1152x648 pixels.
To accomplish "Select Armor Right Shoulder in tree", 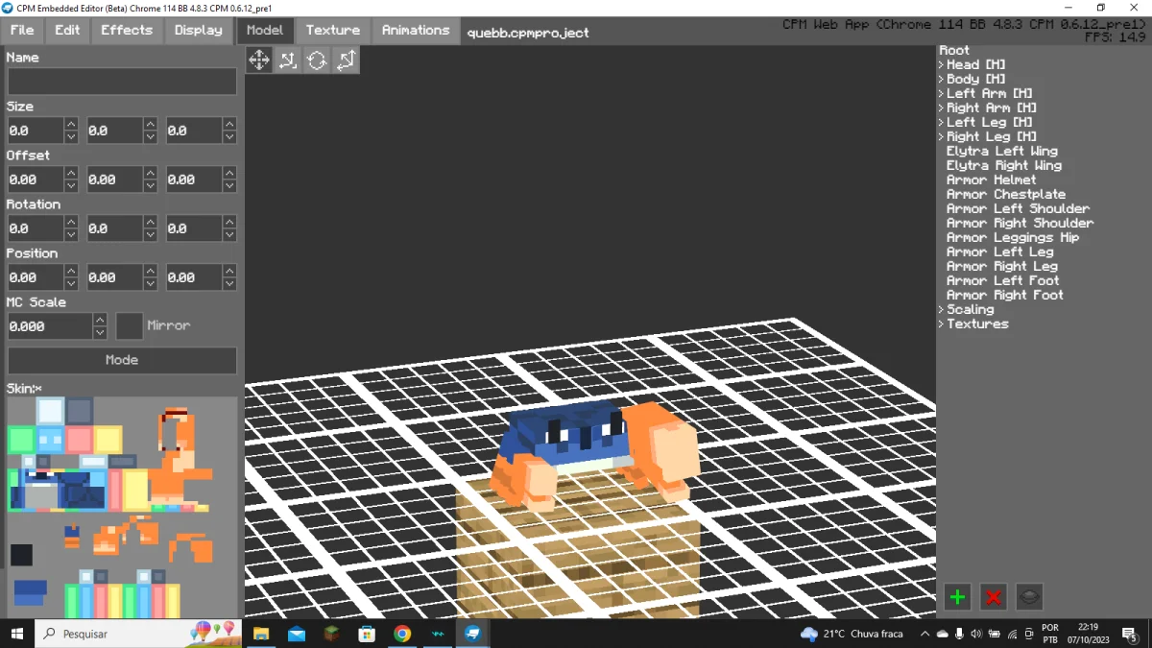I will coord(1020,223).
